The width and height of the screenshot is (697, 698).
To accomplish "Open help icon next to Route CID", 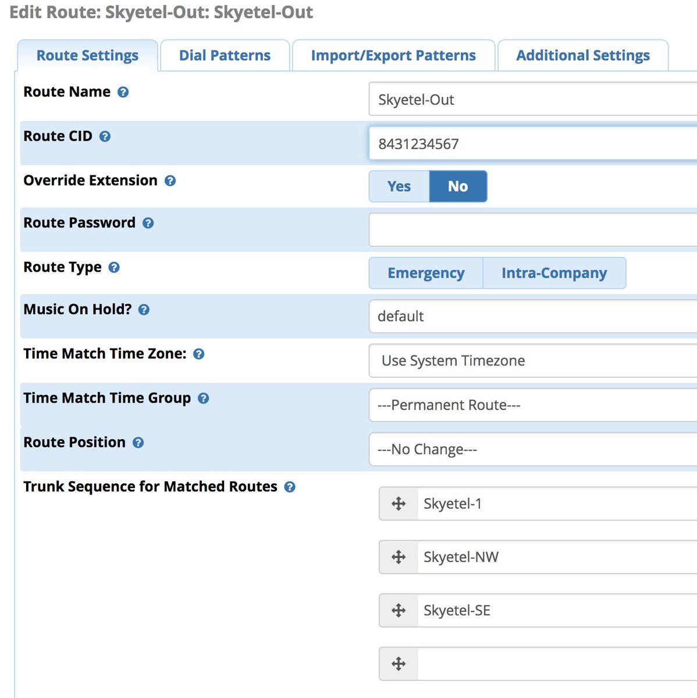I will tap(105, 136).
